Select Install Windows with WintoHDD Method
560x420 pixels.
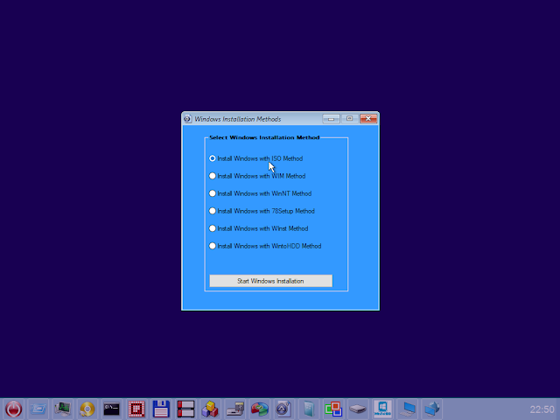point(265,246)
